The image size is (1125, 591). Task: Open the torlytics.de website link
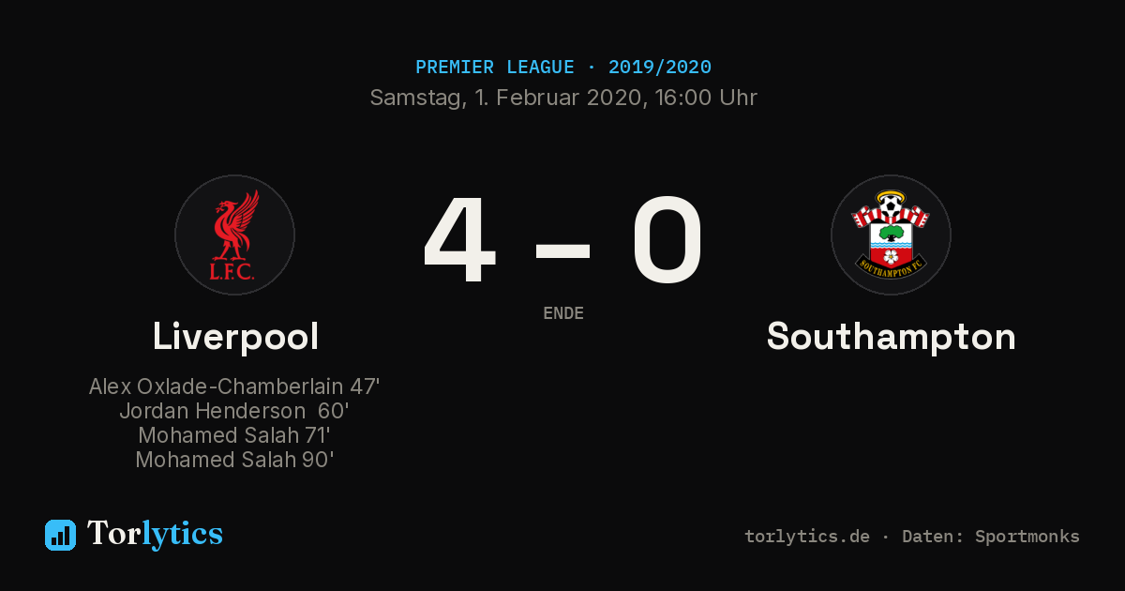pyautogui.click(x=807, y=537)
